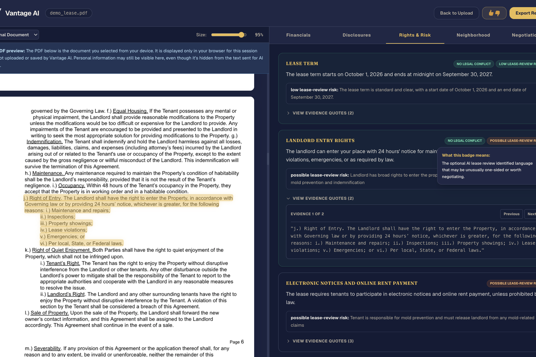The height and width of the screenshot is (357, 536).
Task: Click the thumbs up/down feedback button
Action: point(494,13)
